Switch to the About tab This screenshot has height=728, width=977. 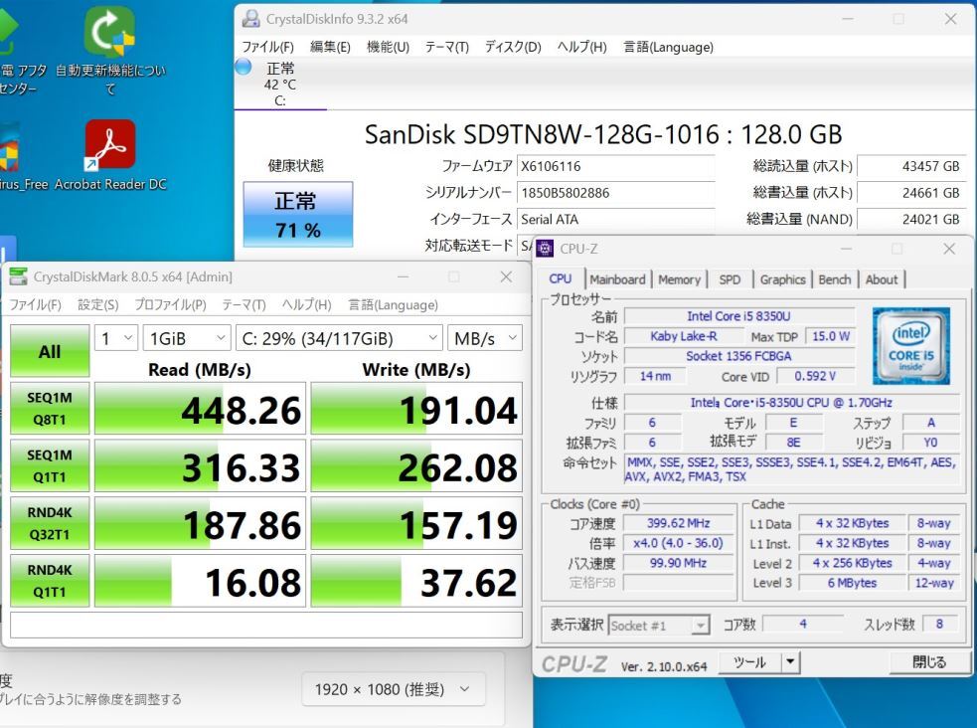click(x=882, y=279)
